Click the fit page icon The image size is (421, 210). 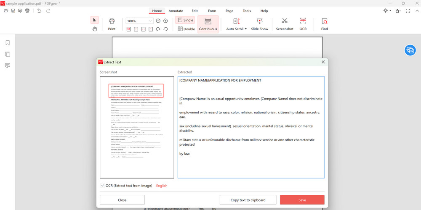coord(136,29)
